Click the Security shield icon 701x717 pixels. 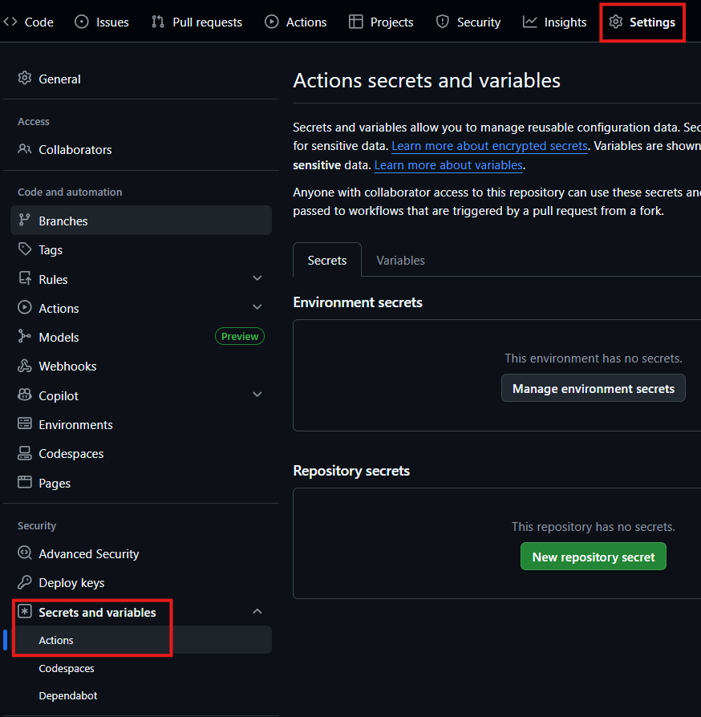[x=443, y=22]
